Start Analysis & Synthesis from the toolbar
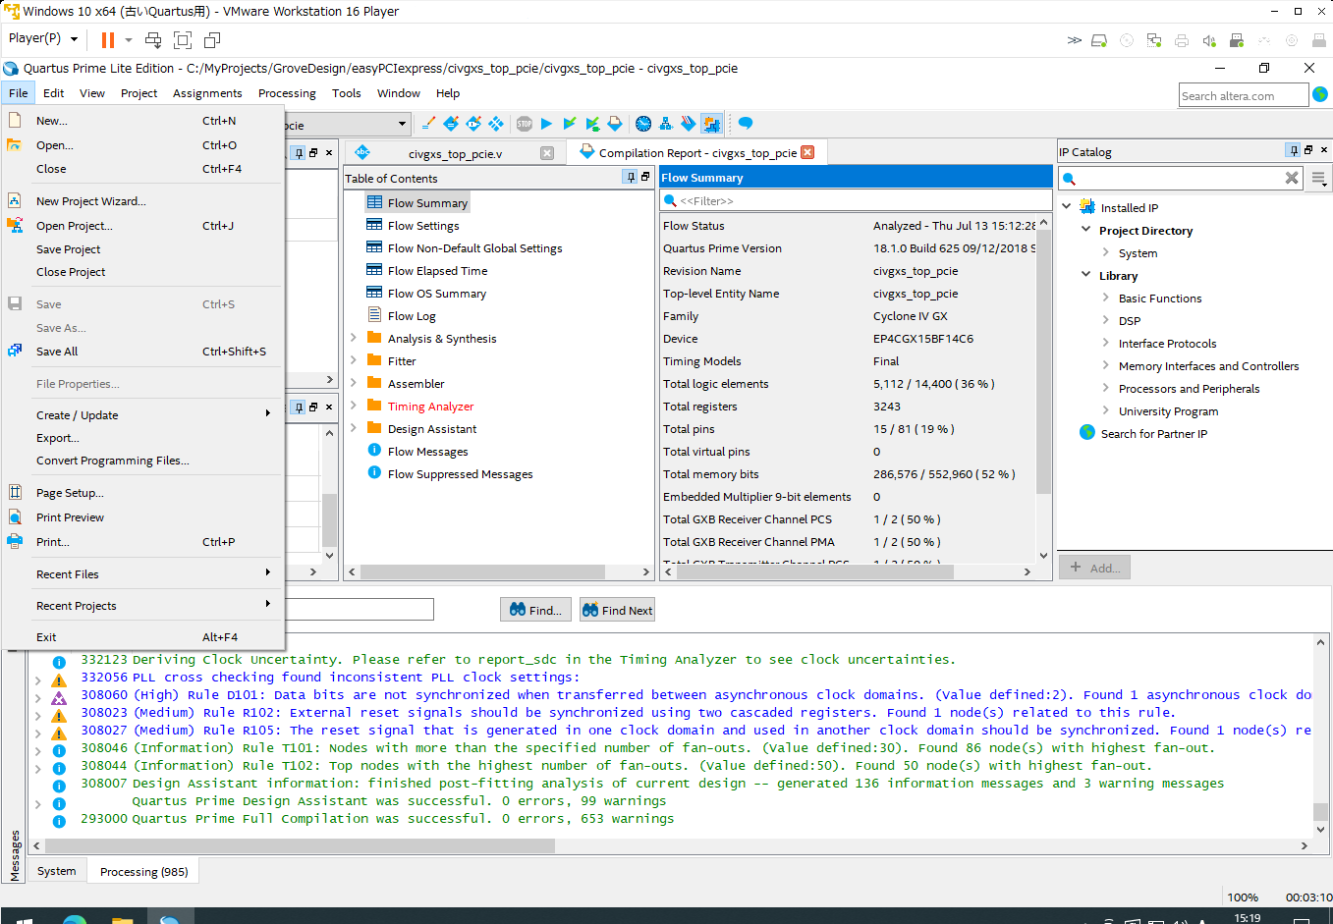The image size is (1333, 924). tap(591, 124)
